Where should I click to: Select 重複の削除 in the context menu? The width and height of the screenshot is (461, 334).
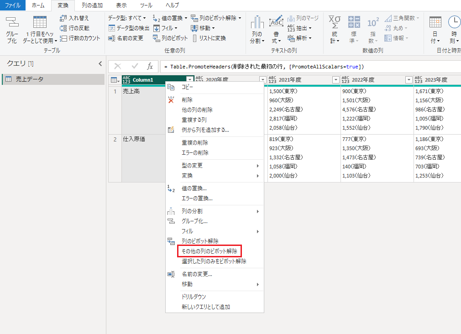(x=194, y=143)
